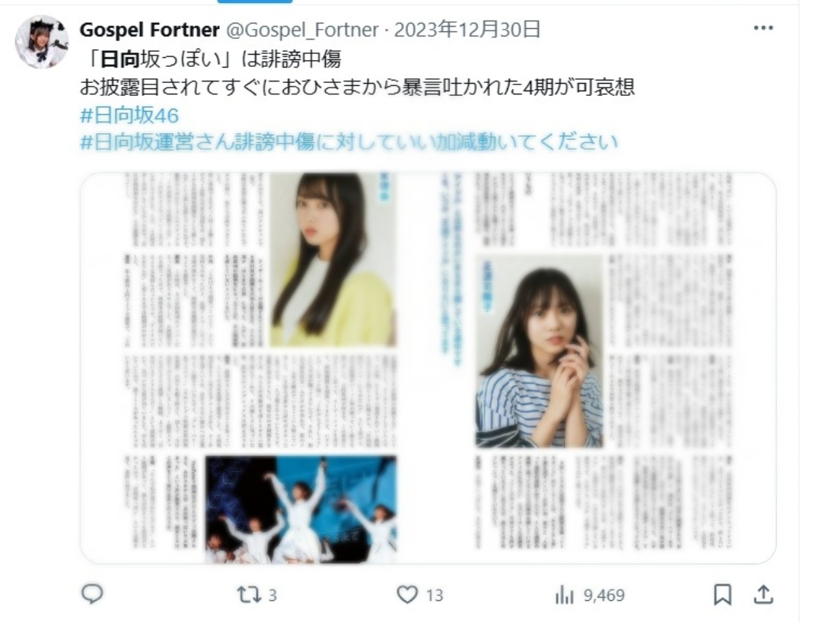Open the attached magazine scan image
The height and width of the screenshot is (623, 822).
pos(428,368)
